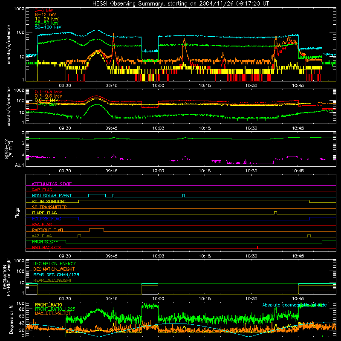The width and height of the screenshot is (341, 341).
Task: Select the GAP_FLAG label
Action: tap(42, 190)
